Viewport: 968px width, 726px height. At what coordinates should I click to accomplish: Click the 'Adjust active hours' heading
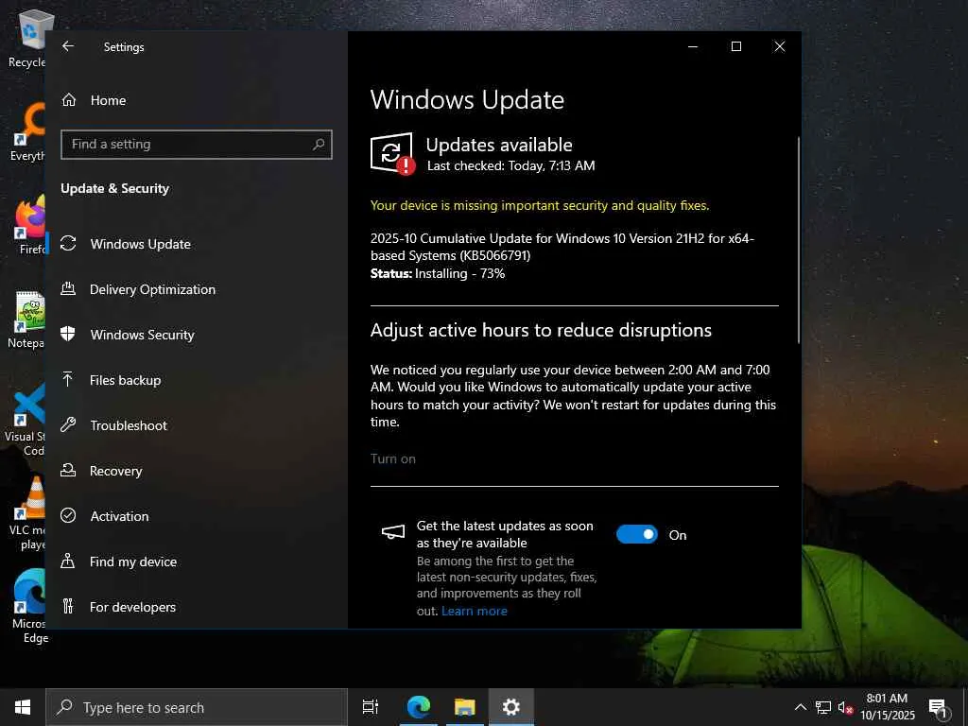point(541,330)
